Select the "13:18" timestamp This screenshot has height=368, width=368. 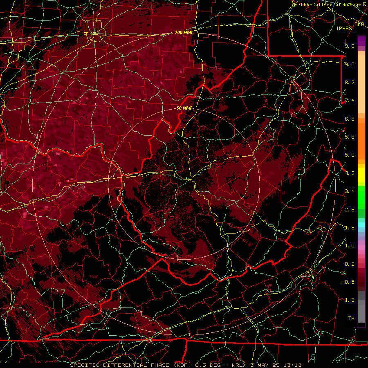pos(292,365)
